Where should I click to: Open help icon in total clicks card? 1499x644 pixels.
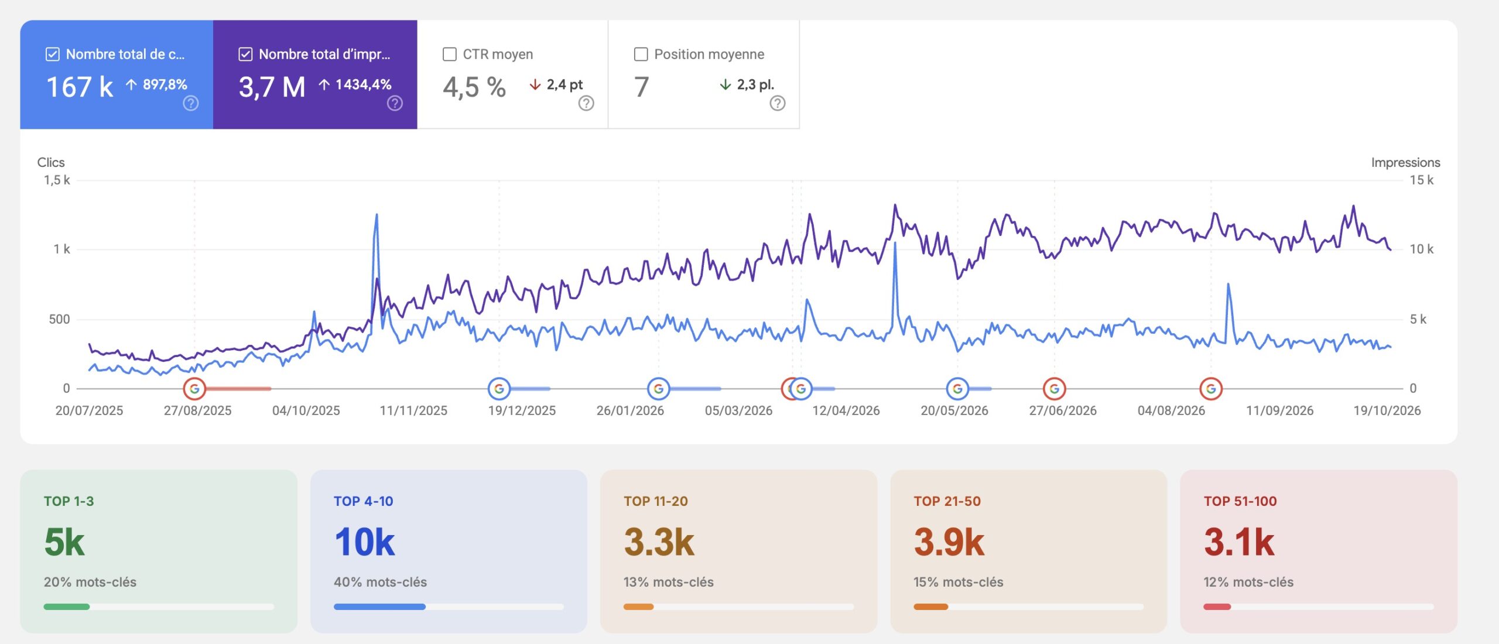[191, 104]
